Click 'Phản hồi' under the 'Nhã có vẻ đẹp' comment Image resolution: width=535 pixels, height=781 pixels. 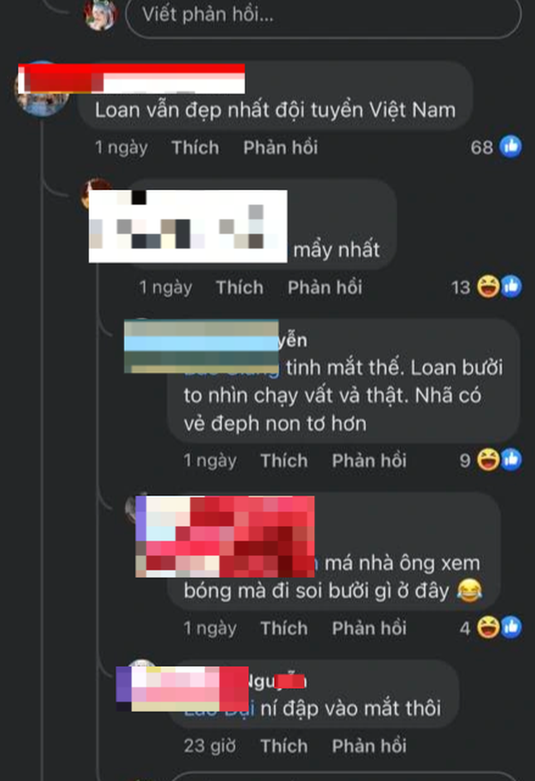coord(369,461)
